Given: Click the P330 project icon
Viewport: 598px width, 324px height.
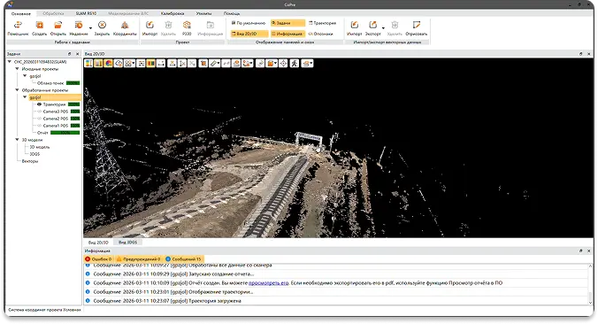Looking at the screenshot, I should (x=187, y=25).
